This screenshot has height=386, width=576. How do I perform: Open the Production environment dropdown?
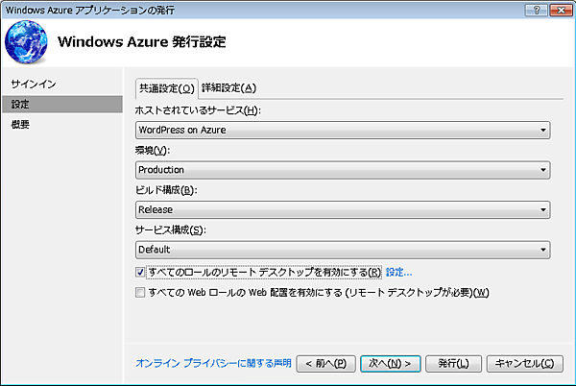point(344,170)
